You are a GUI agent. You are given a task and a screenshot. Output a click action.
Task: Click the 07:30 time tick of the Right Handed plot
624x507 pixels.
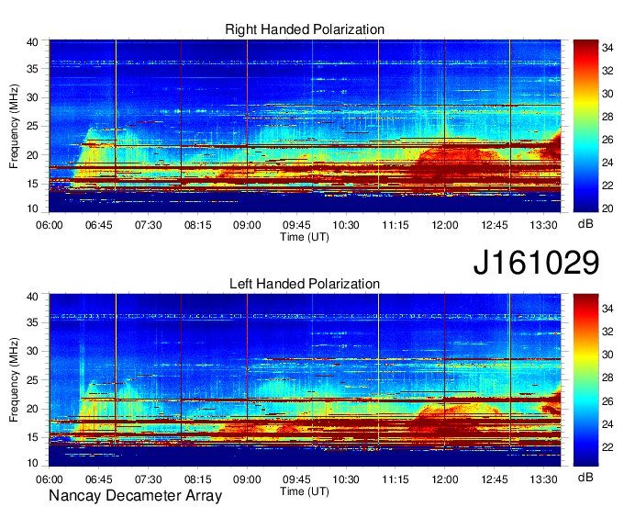(x=148, y=225)
